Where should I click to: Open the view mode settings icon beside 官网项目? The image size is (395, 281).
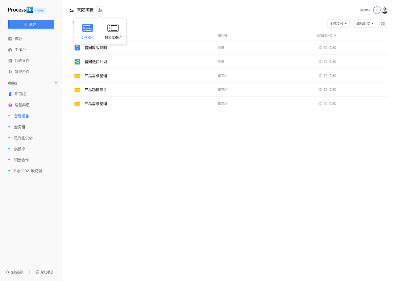(100, 10)
